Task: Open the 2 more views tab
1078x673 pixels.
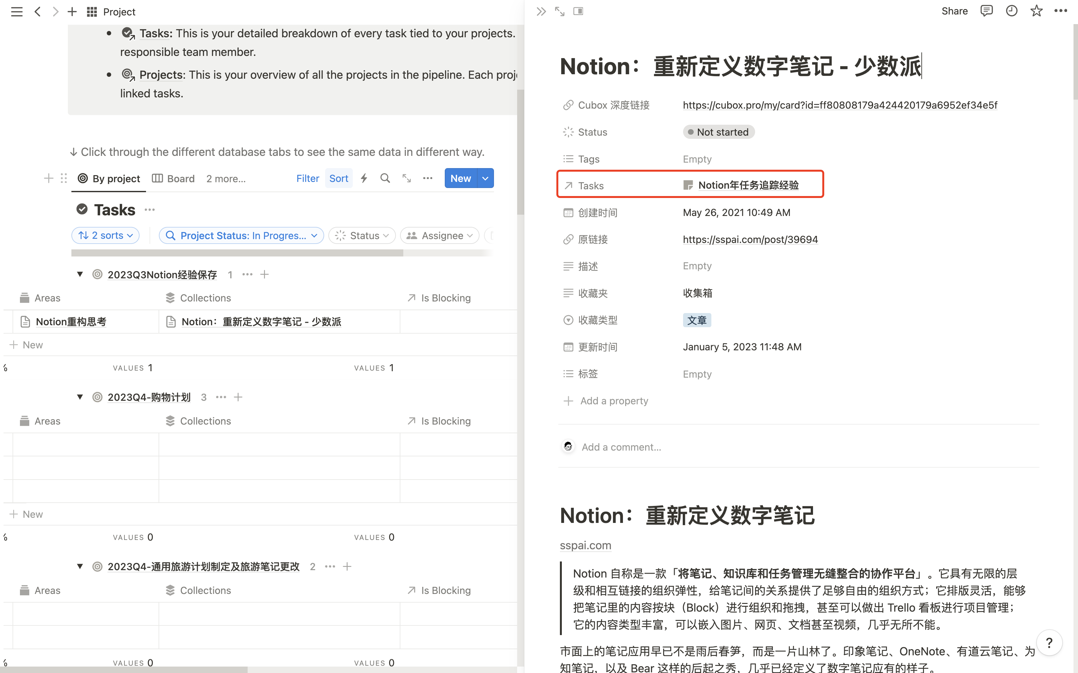Action: [226, 178]
